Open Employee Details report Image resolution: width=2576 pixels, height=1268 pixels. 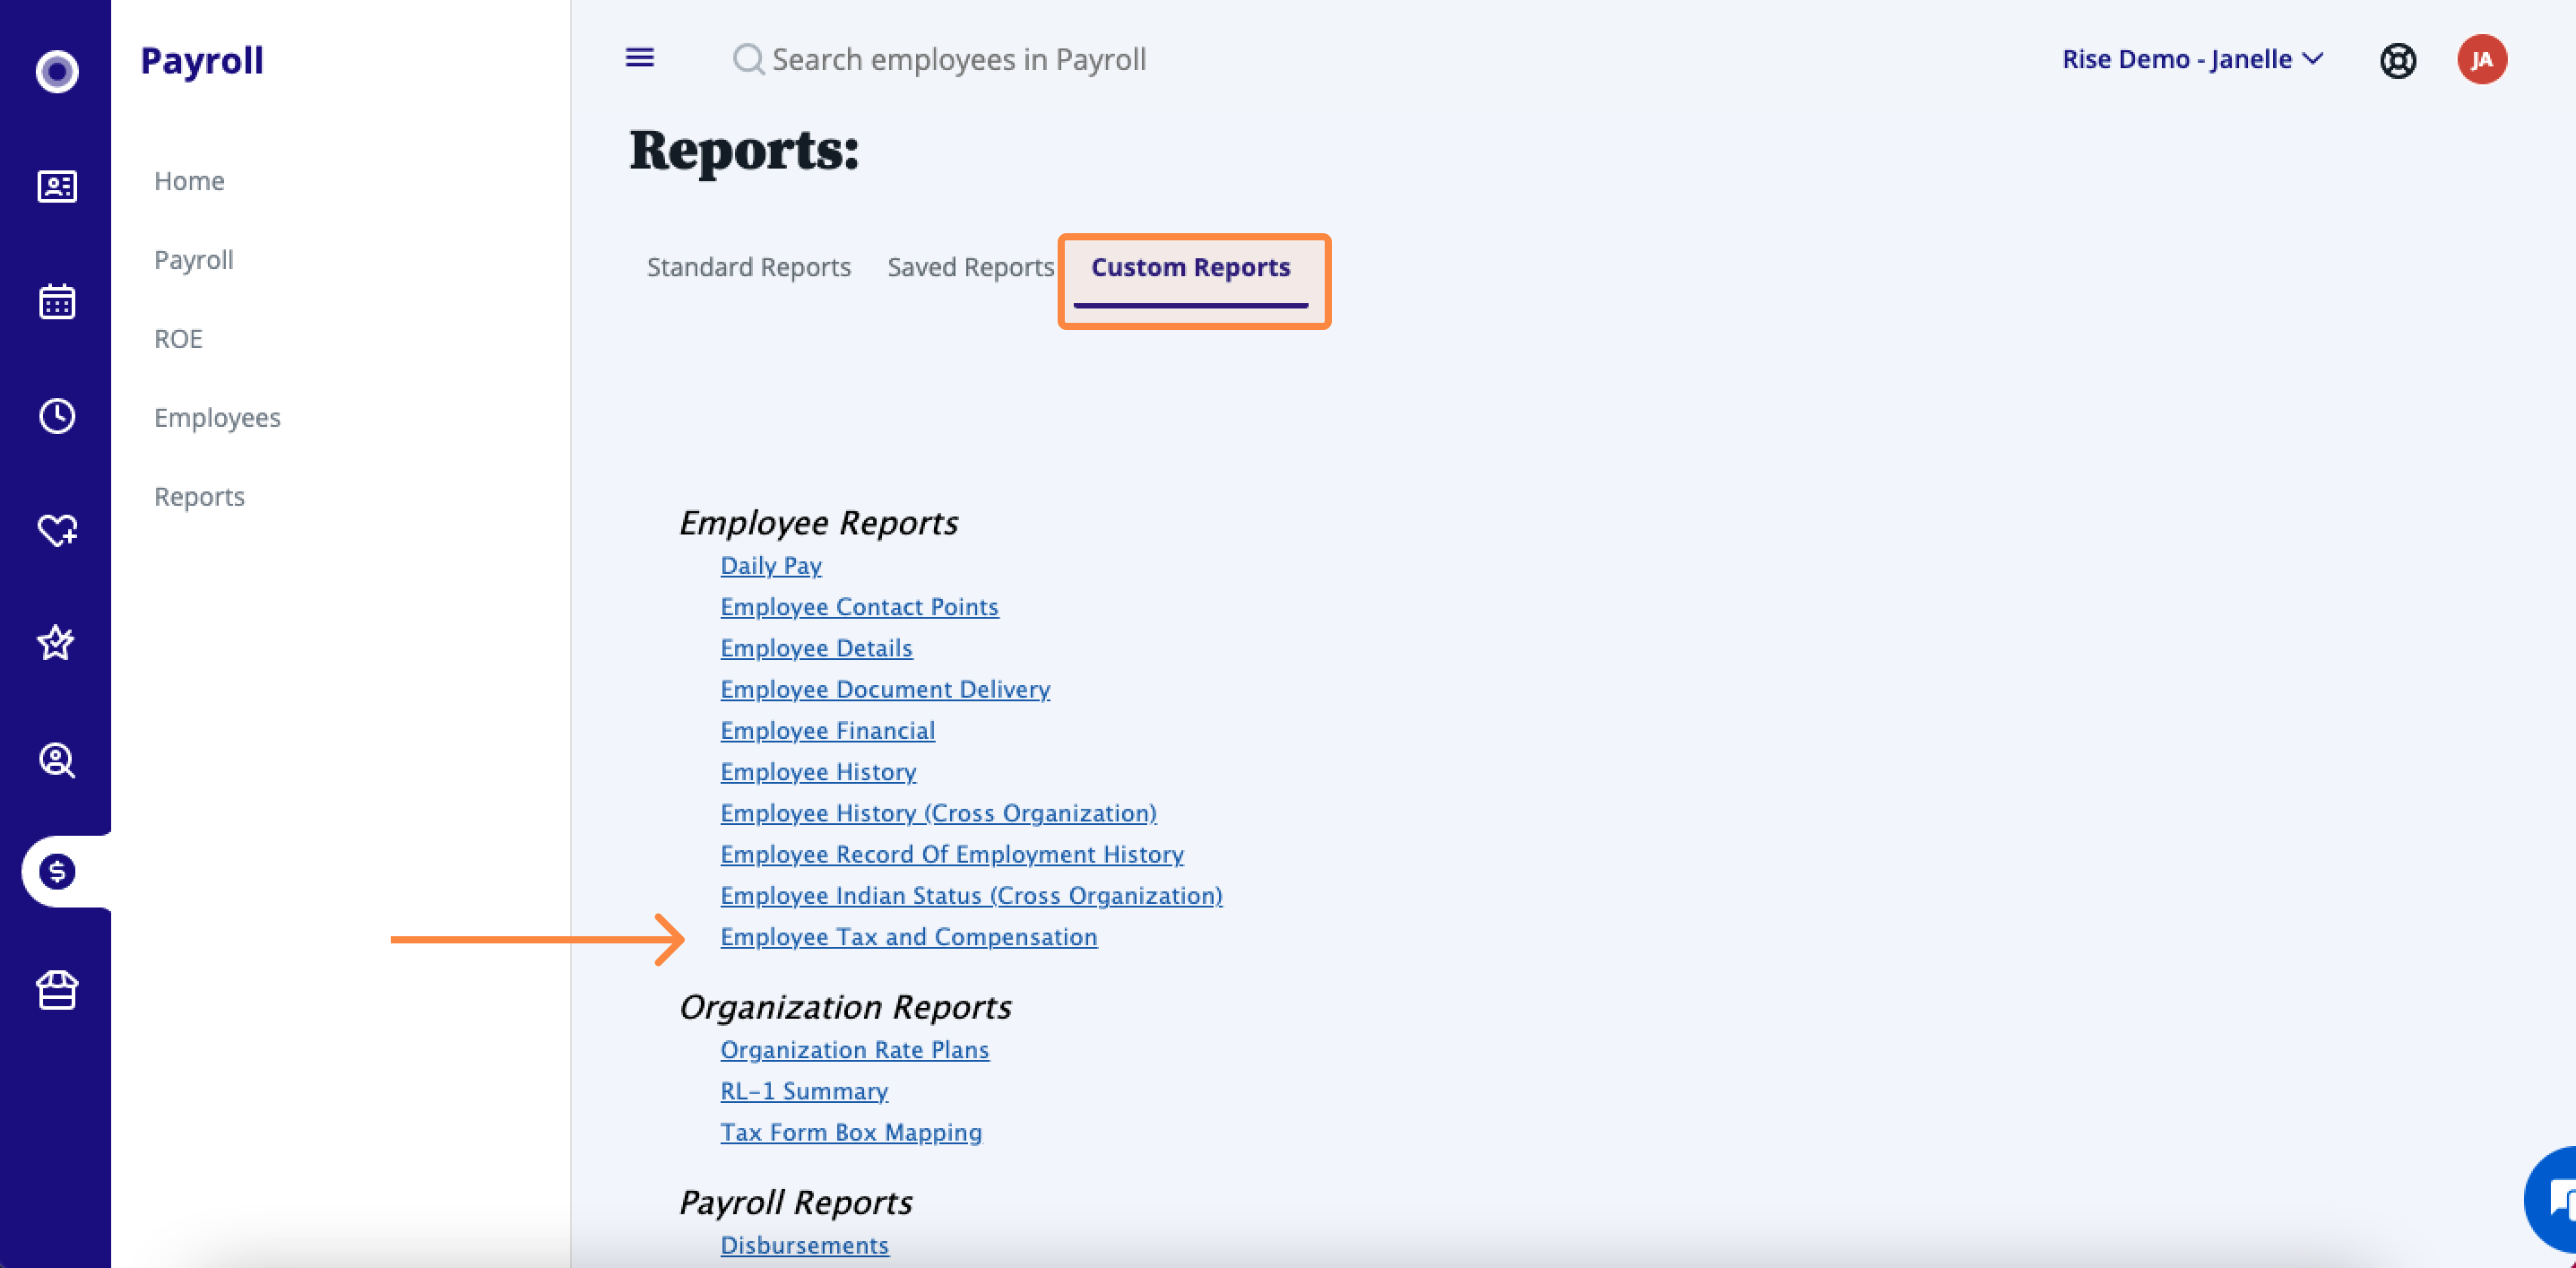point(816,647)
